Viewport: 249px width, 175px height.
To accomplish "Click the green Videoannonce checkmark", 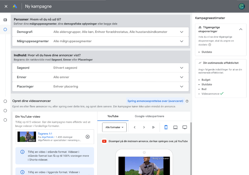I will click(222, 93).
